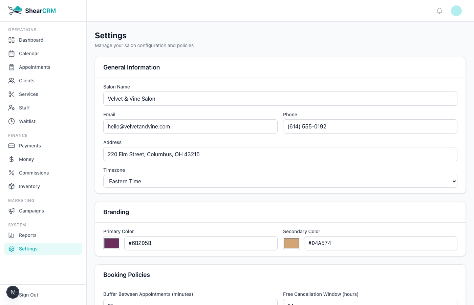Click the Clients people icon

12,81
